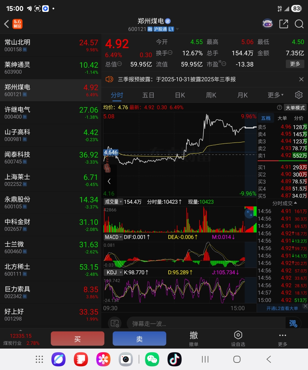Close the quarterly report notice

[301, 79]
